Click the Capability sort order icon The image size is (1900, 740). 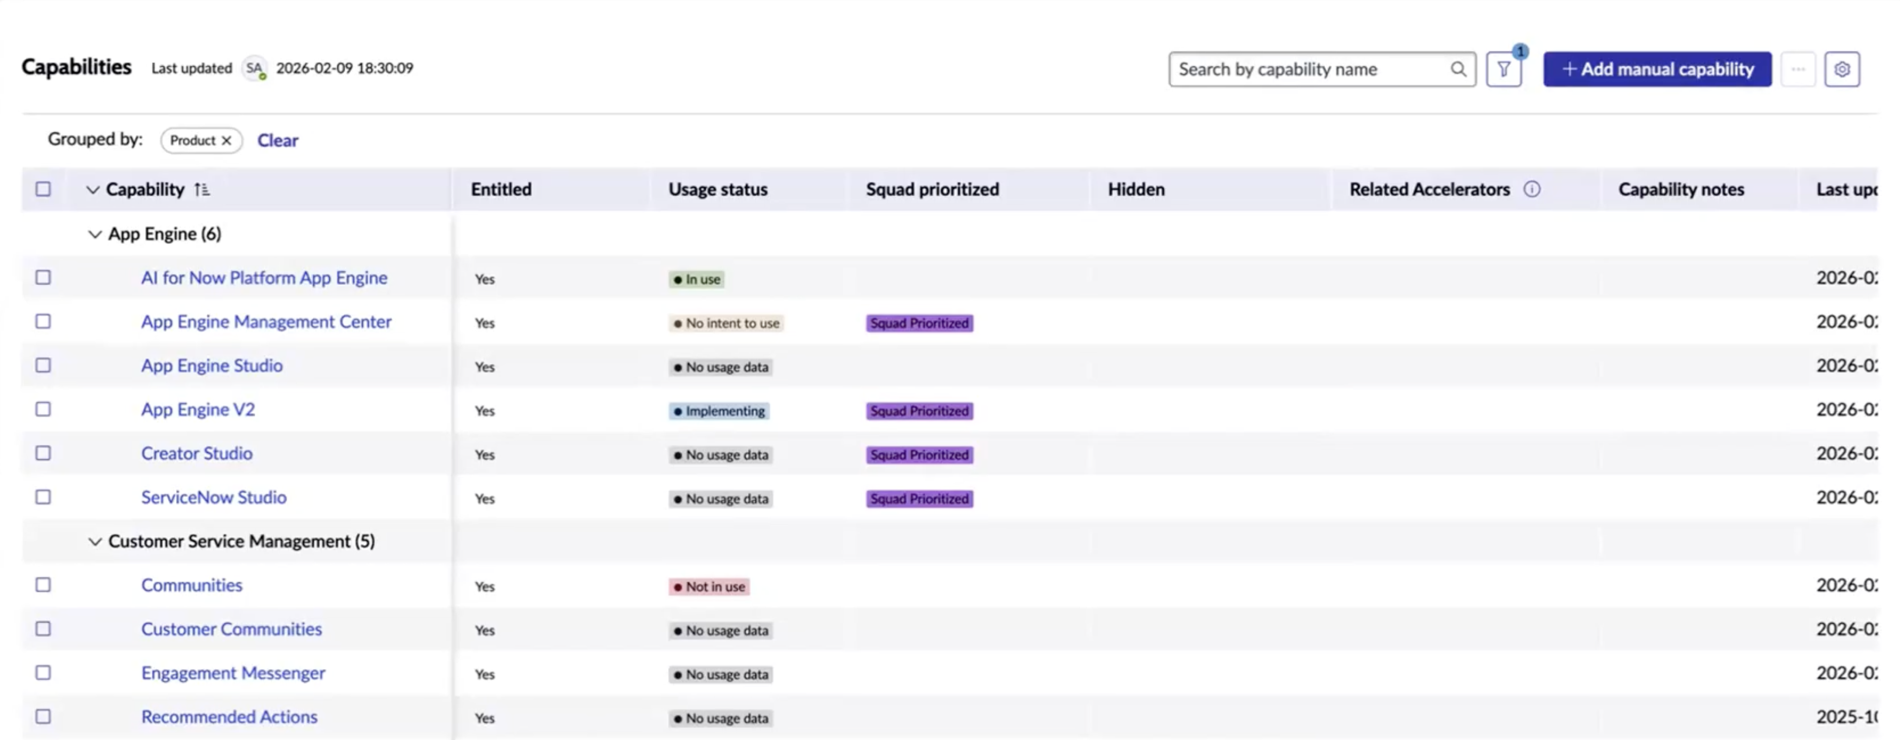tap(202, 189)
